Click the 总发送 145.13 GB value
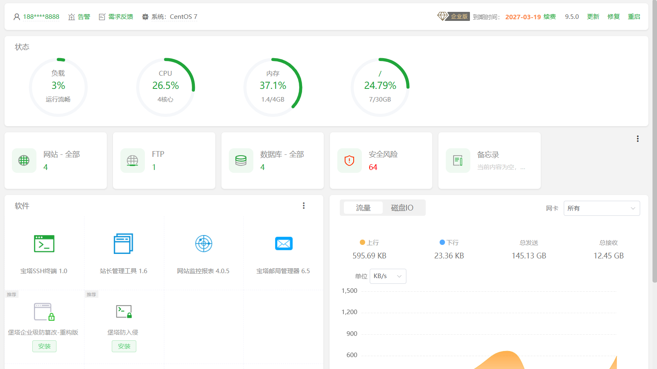This screenshot has width=657, height=369. click(529, 256)
